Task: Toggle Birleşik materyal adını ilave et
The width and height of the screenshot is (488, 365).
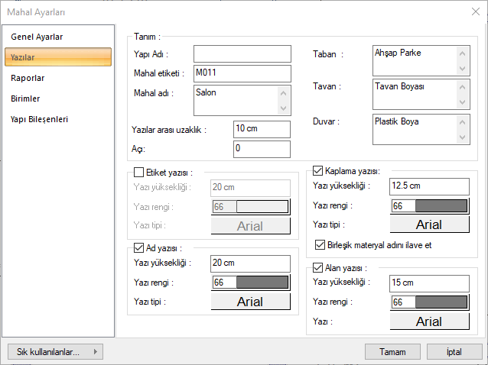Action: [x=320, y=244]
